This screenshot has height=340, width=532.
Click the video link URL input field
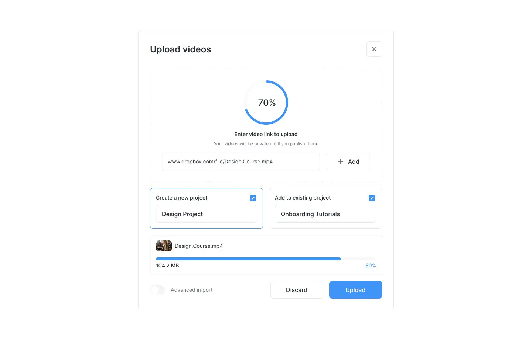coord(241,162)
